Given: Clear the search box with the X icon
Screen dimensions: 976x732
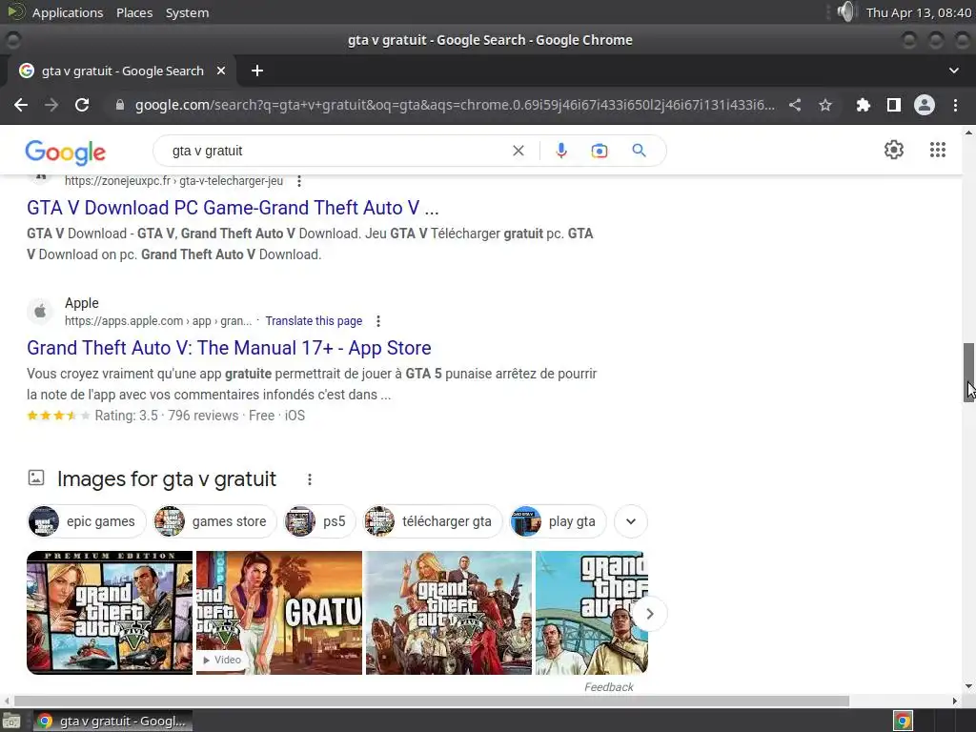Looking at the screenshot, I should (518, 151).
